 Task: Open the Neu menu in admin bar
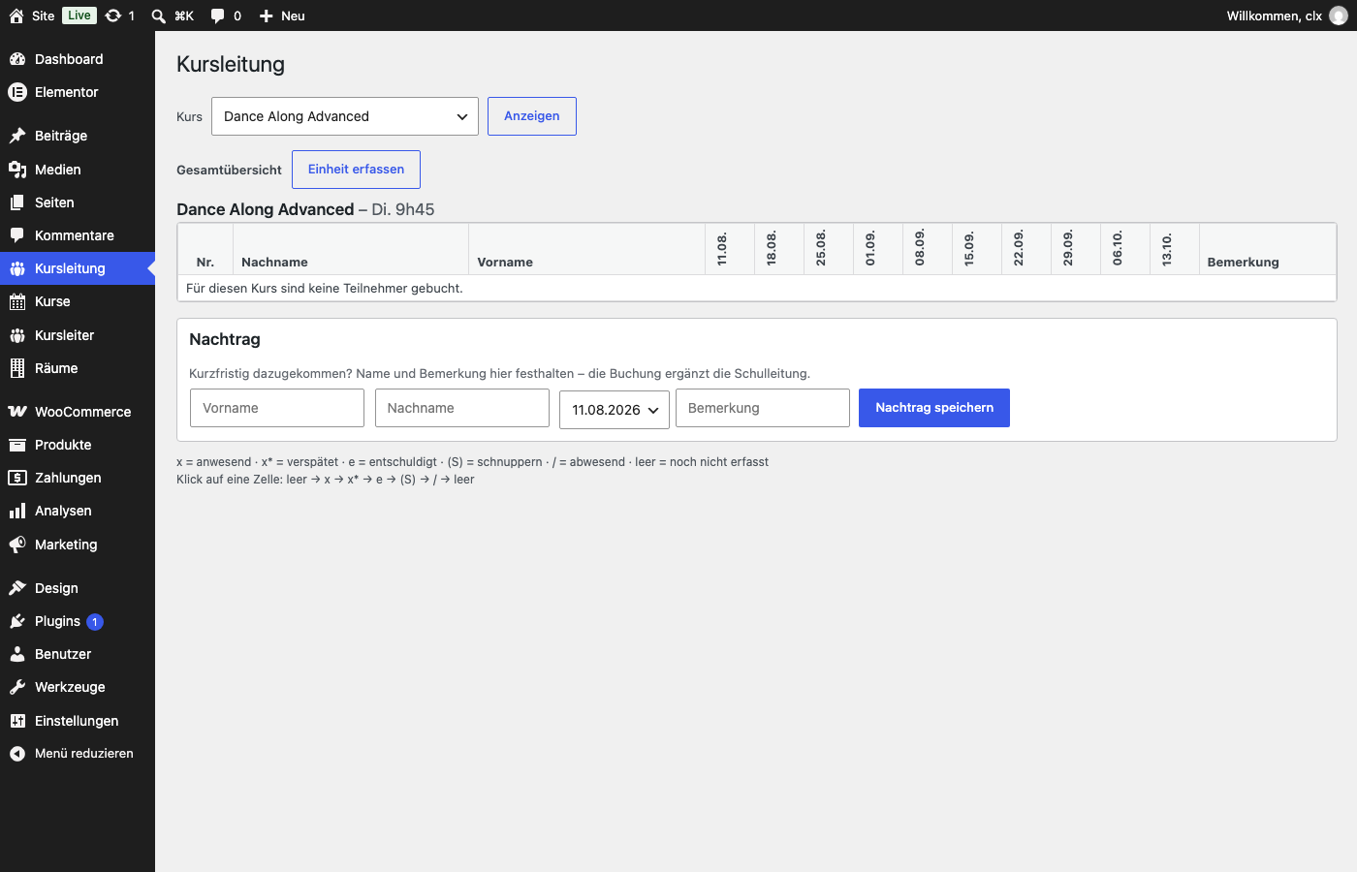tap(282, 16)
